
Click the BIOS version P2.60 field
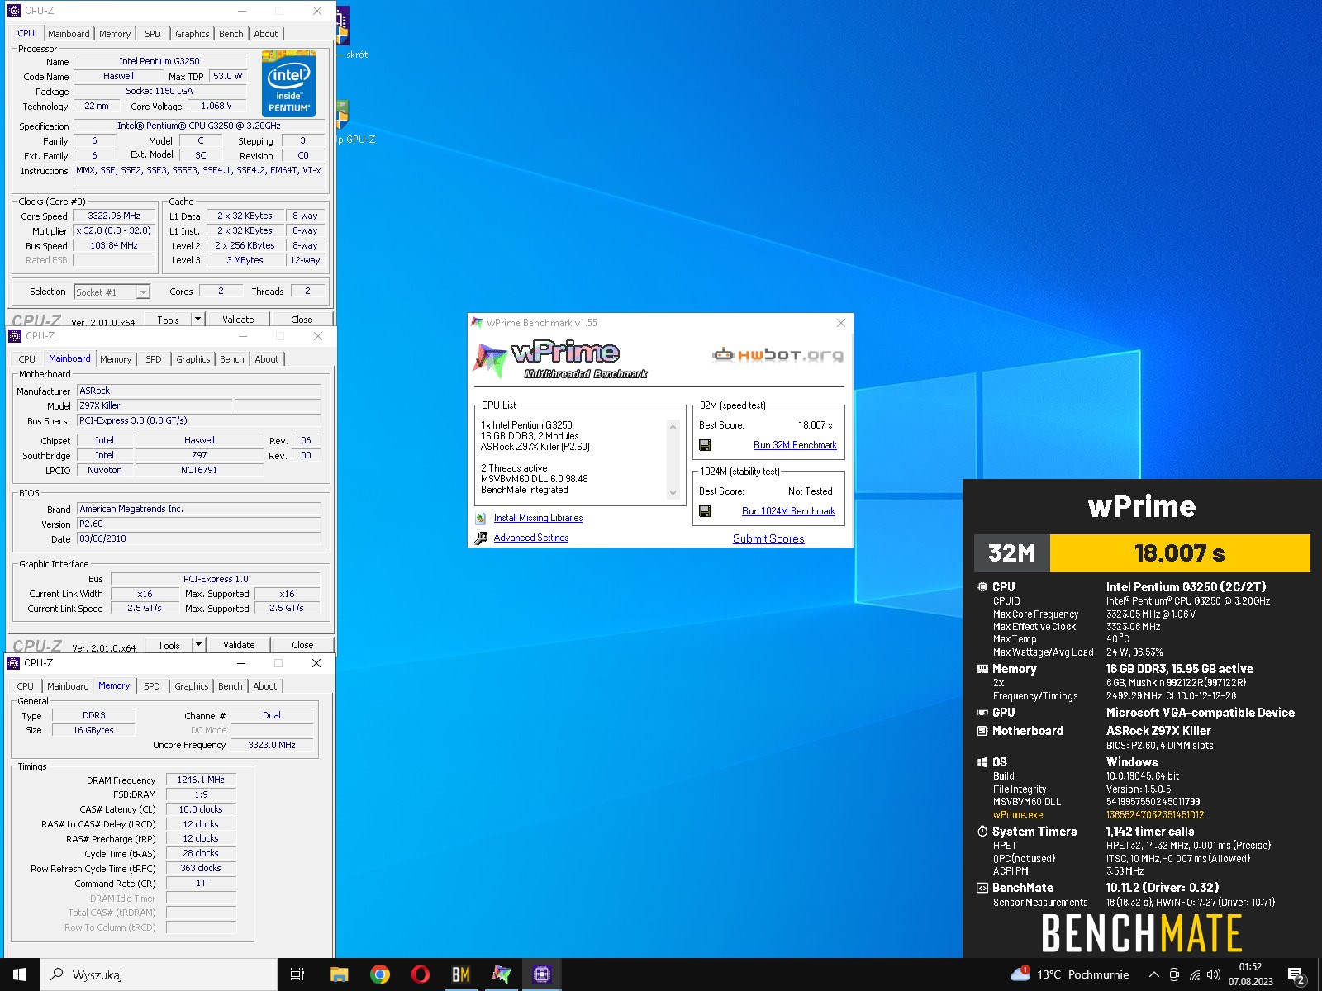click(198, 524)
